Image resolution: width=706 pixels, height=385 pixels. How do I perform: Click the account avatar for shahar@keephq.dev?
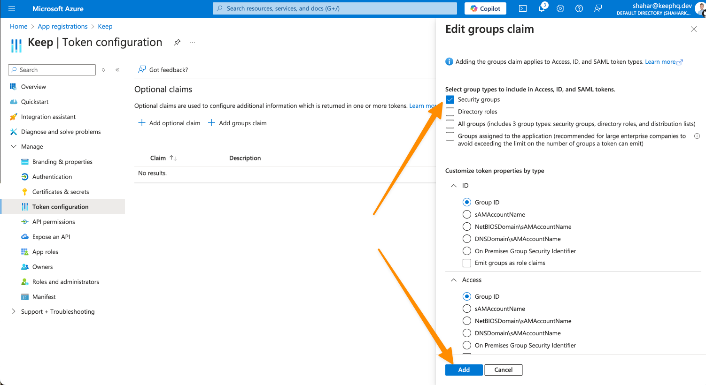[700, 8]
